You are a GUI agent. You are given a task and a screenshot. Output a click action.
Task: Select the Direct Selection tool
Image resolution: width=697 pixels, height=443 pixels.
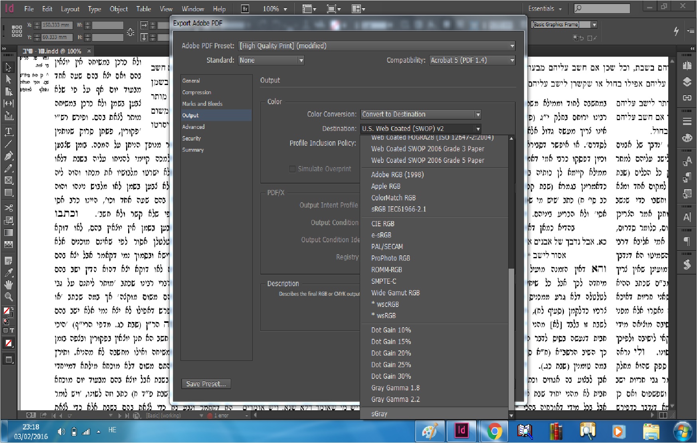(x=8, y=79)
